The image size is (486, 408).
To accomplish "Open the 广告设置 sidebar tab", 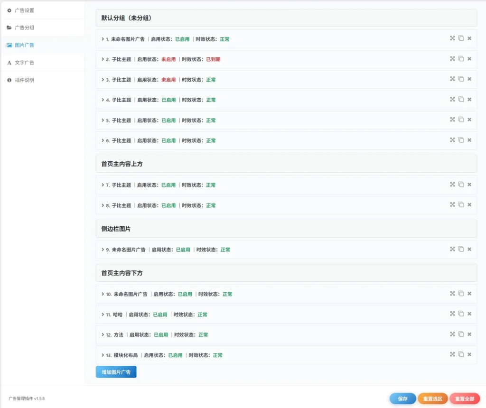I will pos(42,10).
